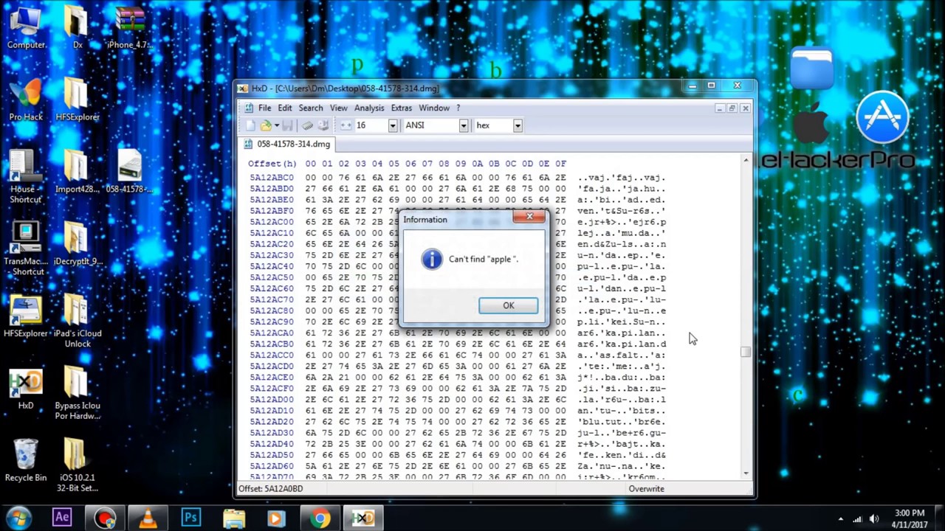The image size is (945, 531).
Task: Click the HxD taskbar button
Action: (x=362, y=518)
